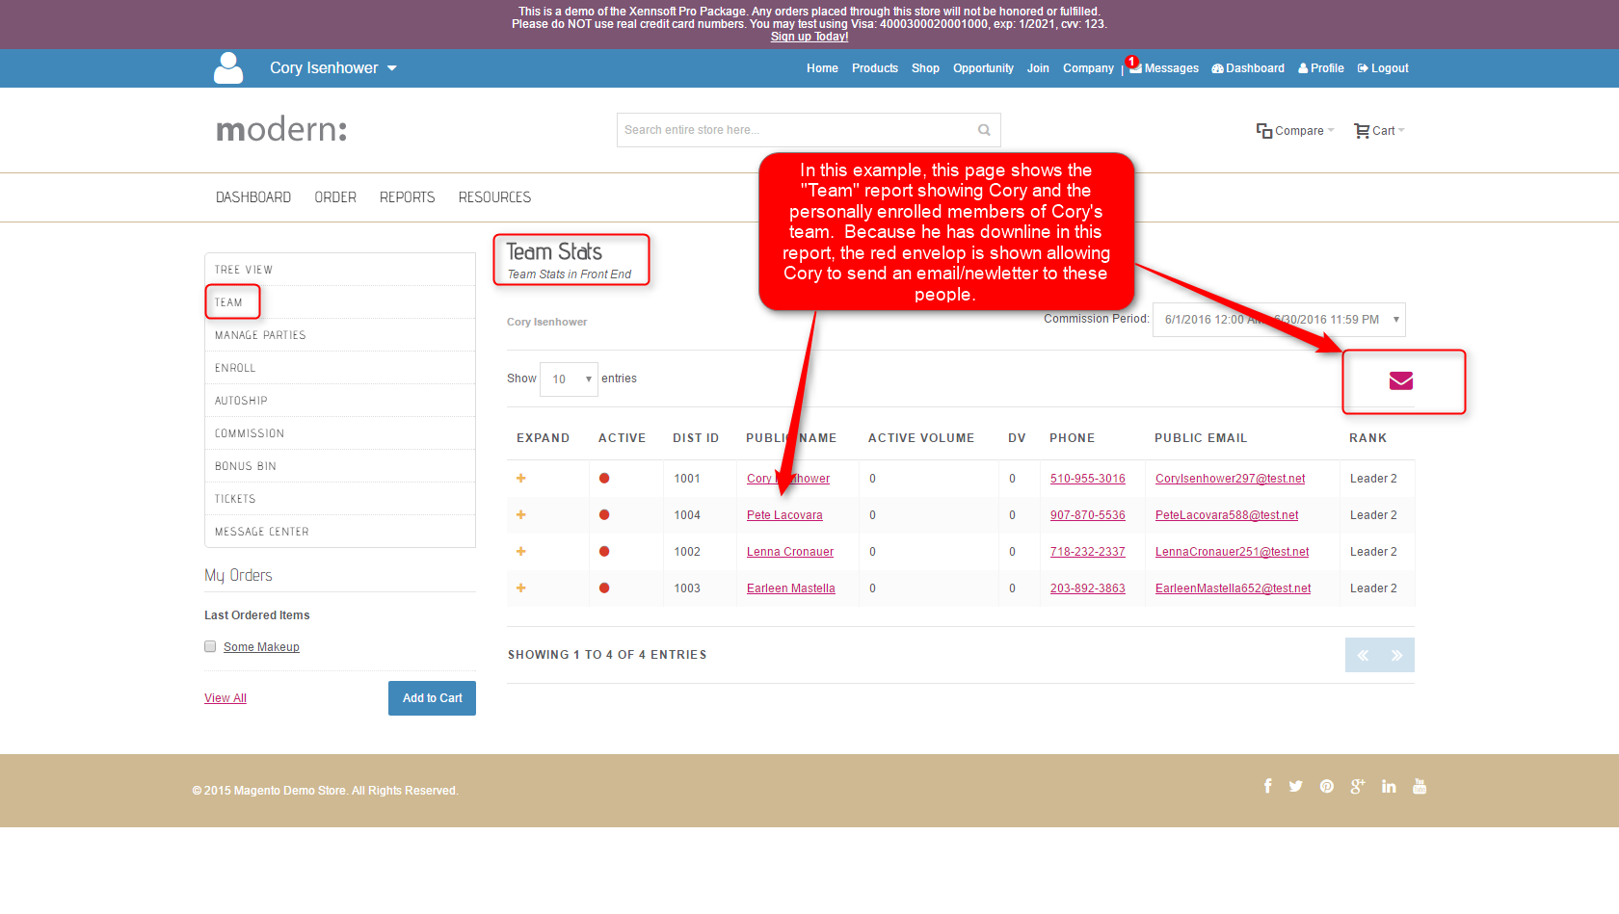1619x914 pixels.
Task: Open the Twitter social icon
Action: (1295, 786)
